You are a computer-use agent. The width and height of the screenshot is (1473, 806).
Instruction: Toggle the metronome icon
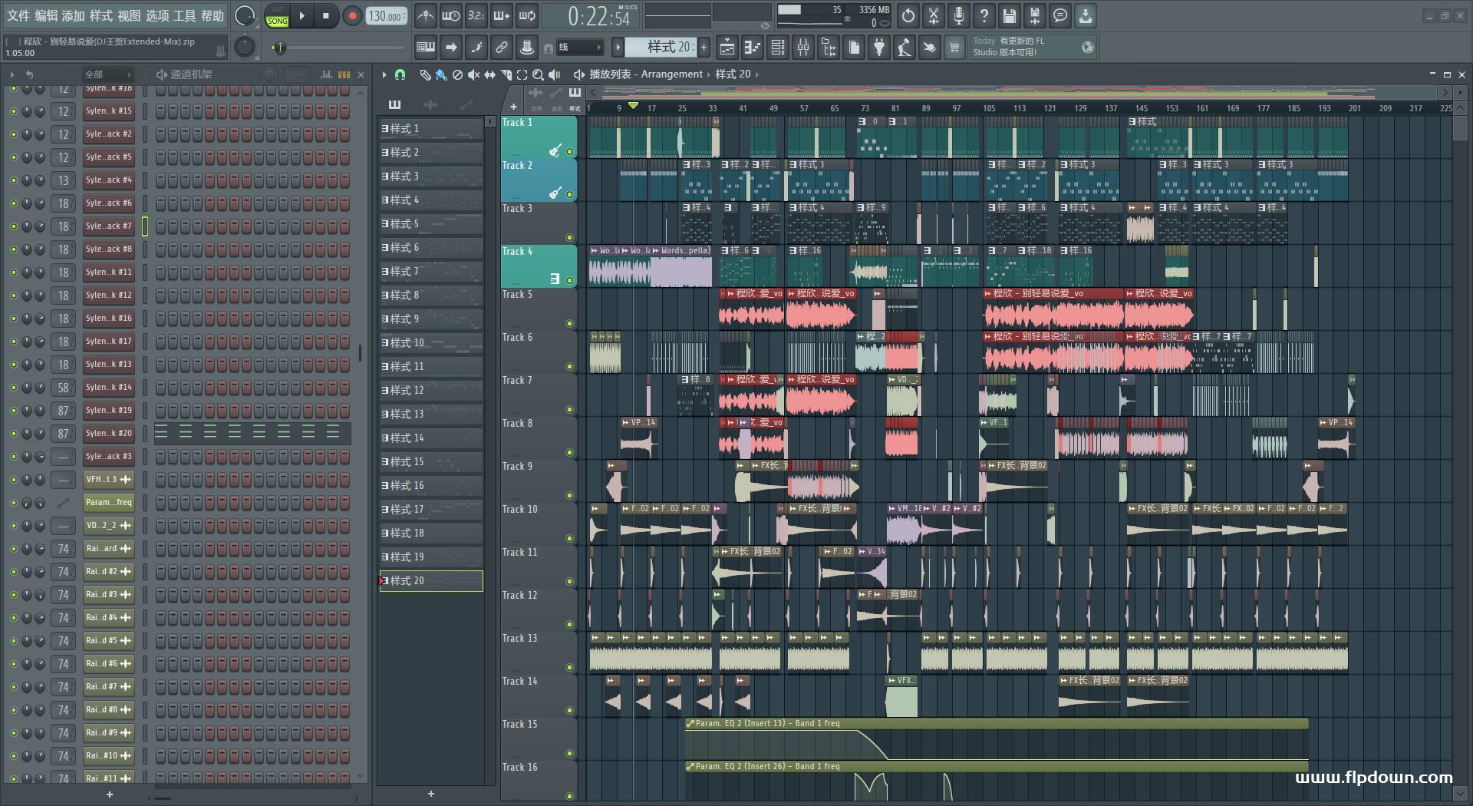pyautogui.click(x=425, y=15)
